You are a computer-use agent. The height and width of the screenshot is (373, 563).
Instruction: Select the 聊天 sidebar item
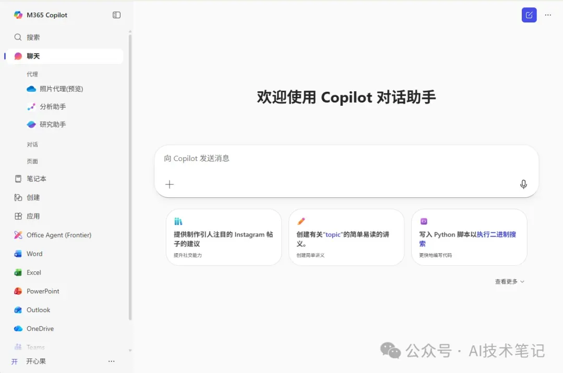(65, 56)
